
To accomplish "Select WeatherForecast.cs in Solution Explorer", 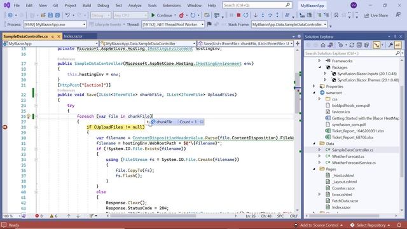I will coord(348,156).
